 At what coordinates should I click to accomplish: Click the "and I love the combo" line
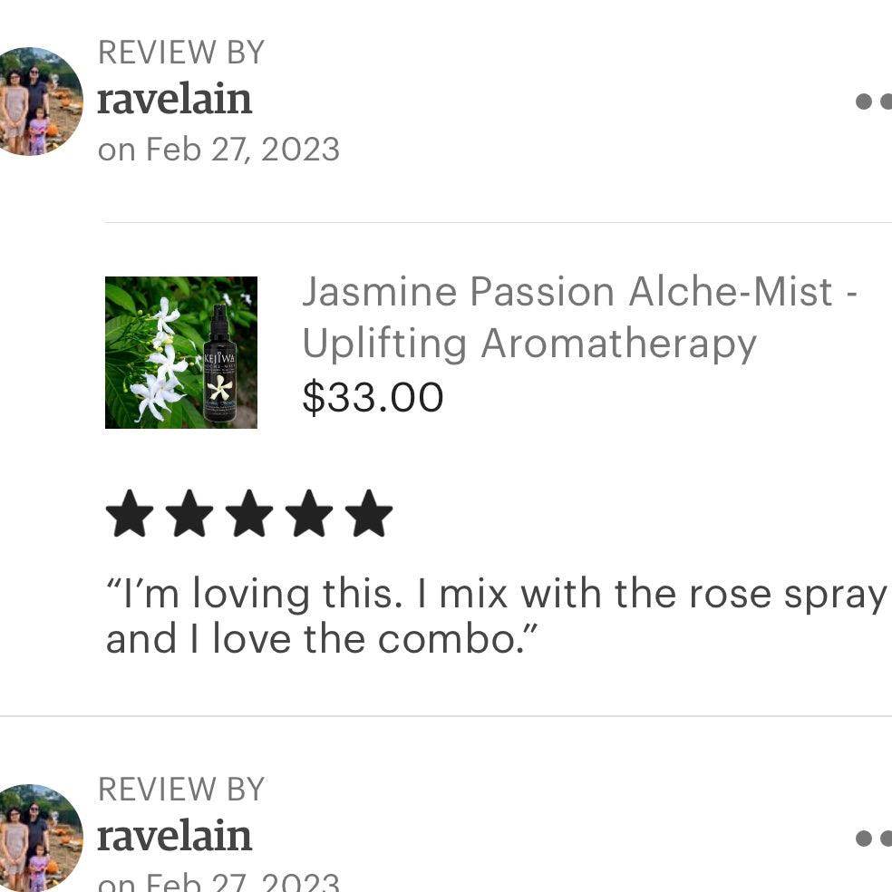pyautogui.click(x=322, y=639)
